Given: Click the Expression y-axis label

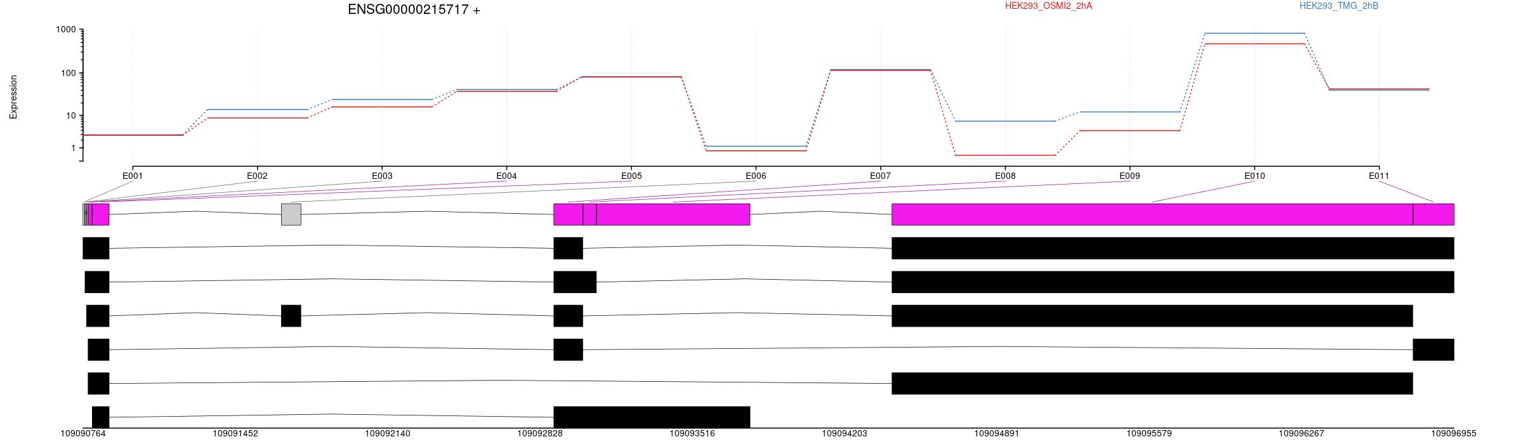Looking at the screenshot, I should 13,97.
